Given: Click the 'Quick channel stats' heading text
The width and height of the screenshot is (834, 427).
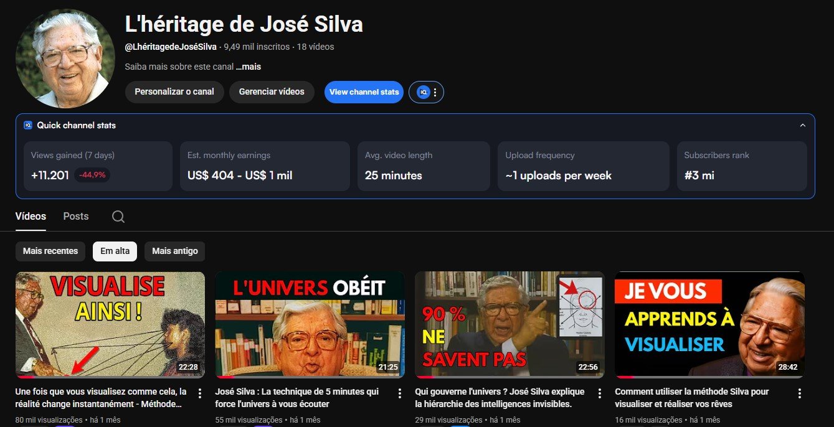Looking at the screenshot, I should coord(77,125).
